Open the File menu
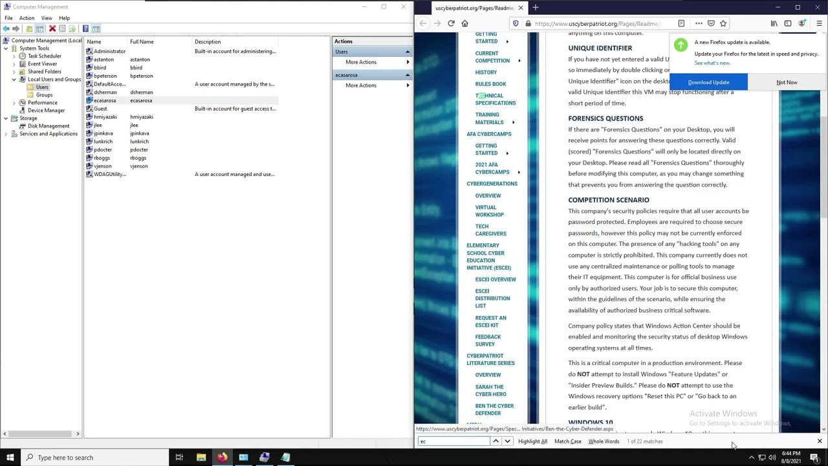Image resolution: width=828 pixels, height=466 pixels. pos(9,18)
